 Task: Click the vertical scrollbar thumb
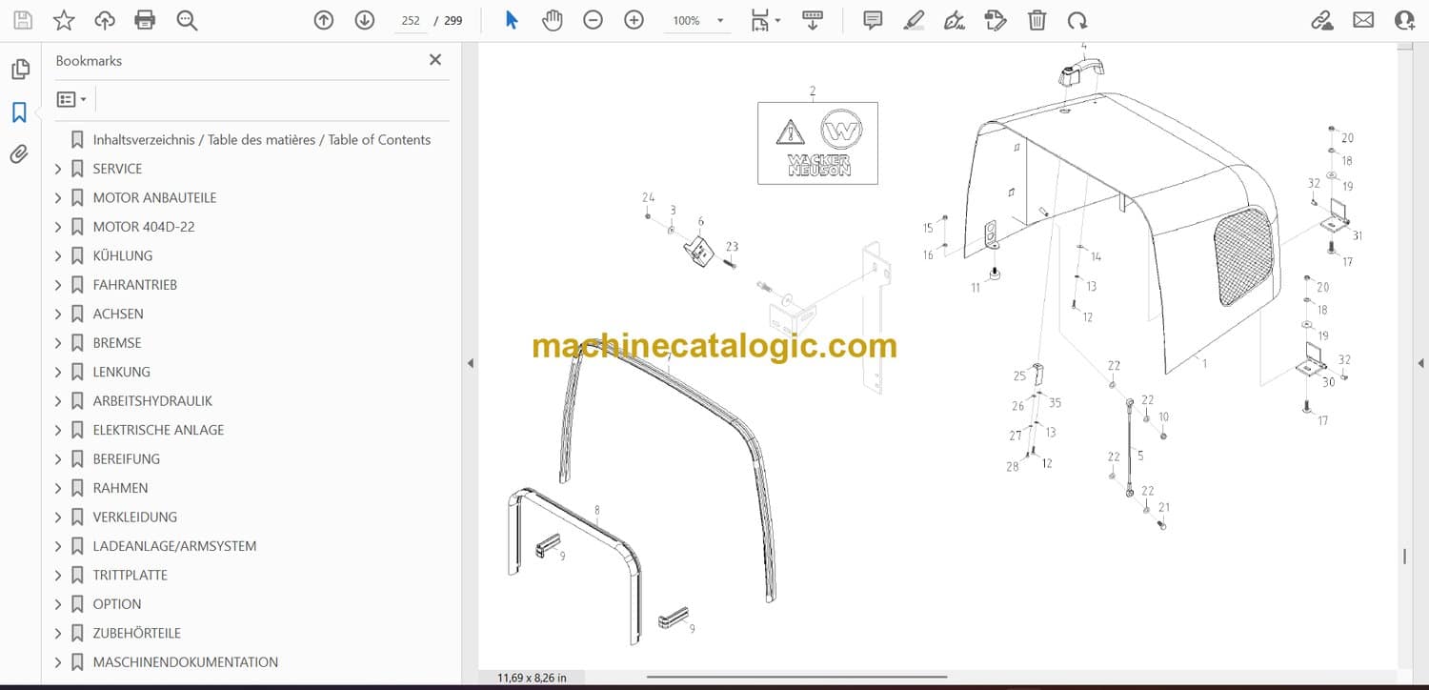coord(1405,557)
